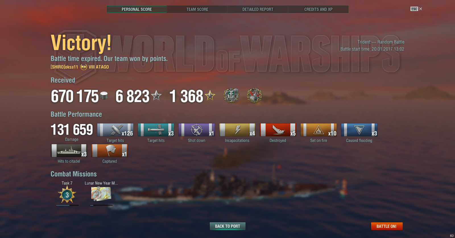Image resolution: width=455 pixels, height=238 pixels.
Task: Click the Captured base ribbon
Action: click(109, 151)
